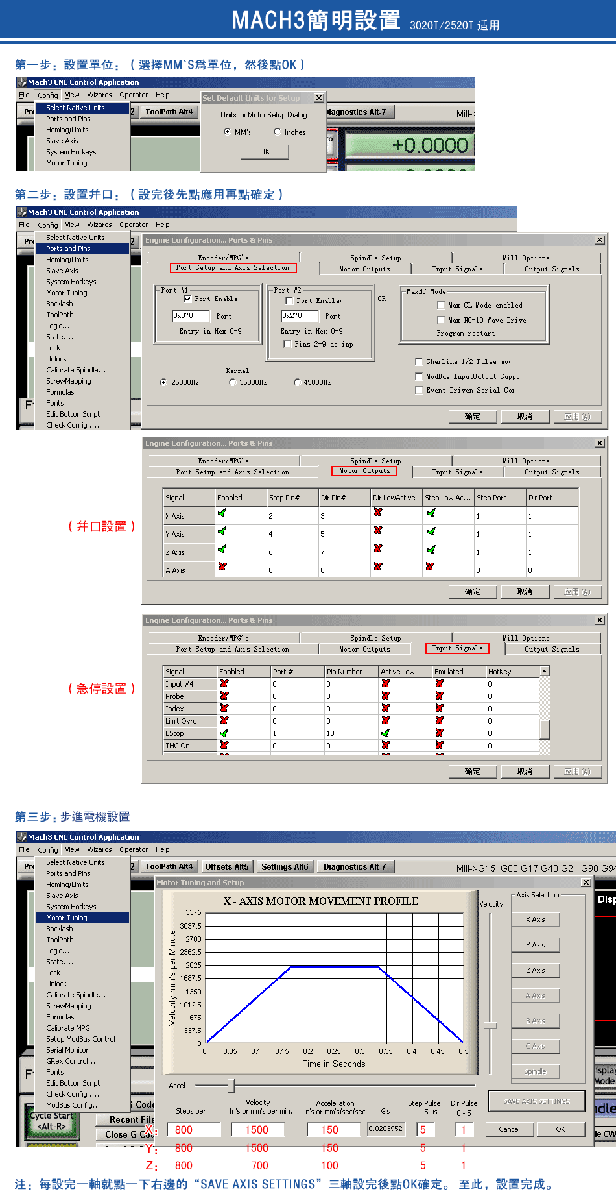The width and height of the screenshot is (616, 1196).
Task: Enable Max NC-10 Wave Drive checkbox
Action: (x=441, y=320)
